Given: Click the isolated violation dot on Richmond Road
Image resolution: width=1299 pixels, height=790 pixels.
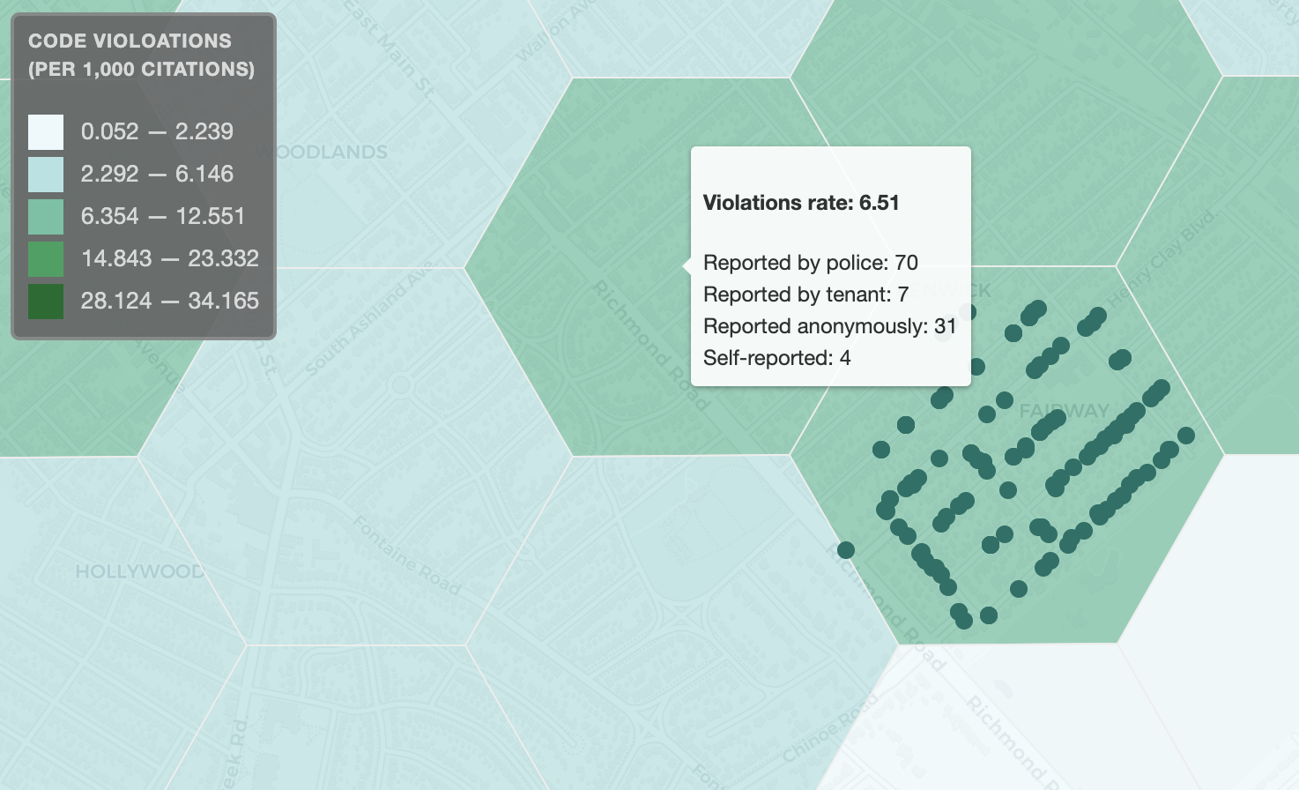Looking at the screenshot, I should pyautogui.click(x=846, y=550).
